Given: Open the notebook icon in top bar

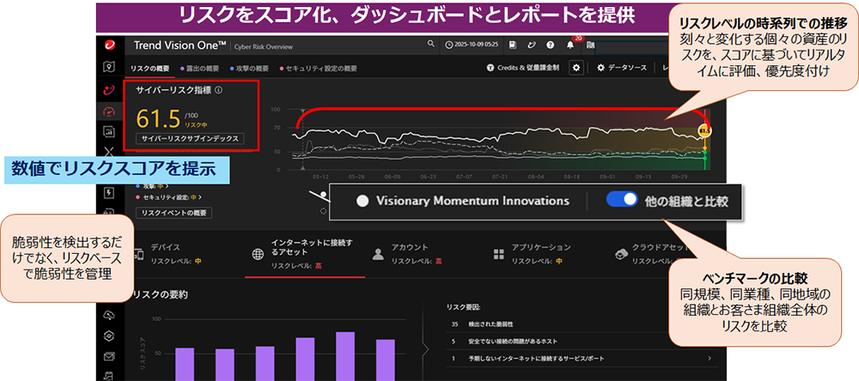Looking at the screenshot, I should tap(512, 45).
